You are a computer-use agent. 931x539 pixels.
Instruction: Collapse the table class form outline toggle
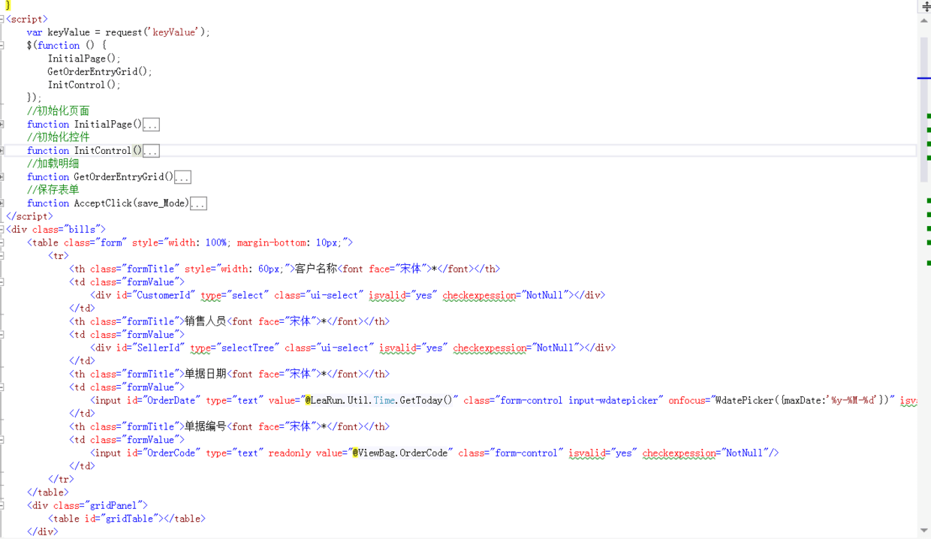(x=2, y=242)
